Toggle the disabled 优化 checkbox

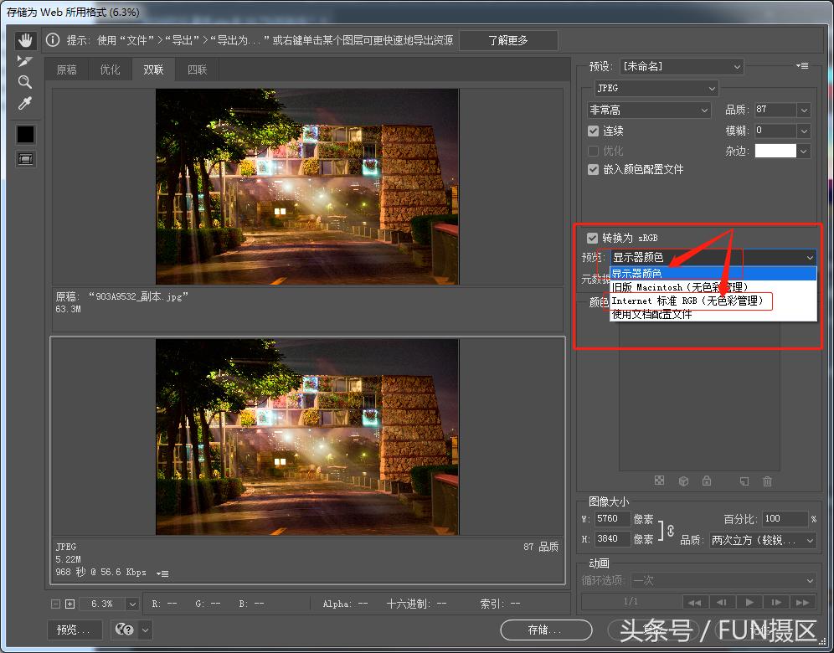593,151
